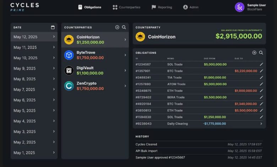277x167 pixels.
Task: Open ZenCrypto counterparty details arrow
Action: (x=125, y=86)
